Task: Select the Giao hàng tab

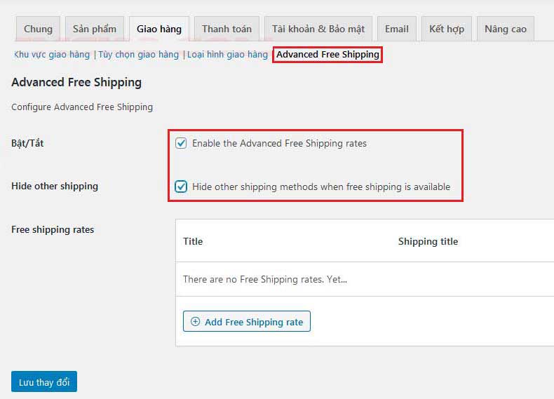Action: click(x=159, y=29)
